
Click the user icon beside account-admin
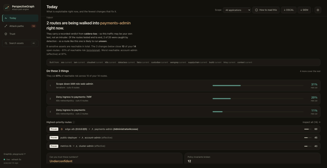[82, 138]
